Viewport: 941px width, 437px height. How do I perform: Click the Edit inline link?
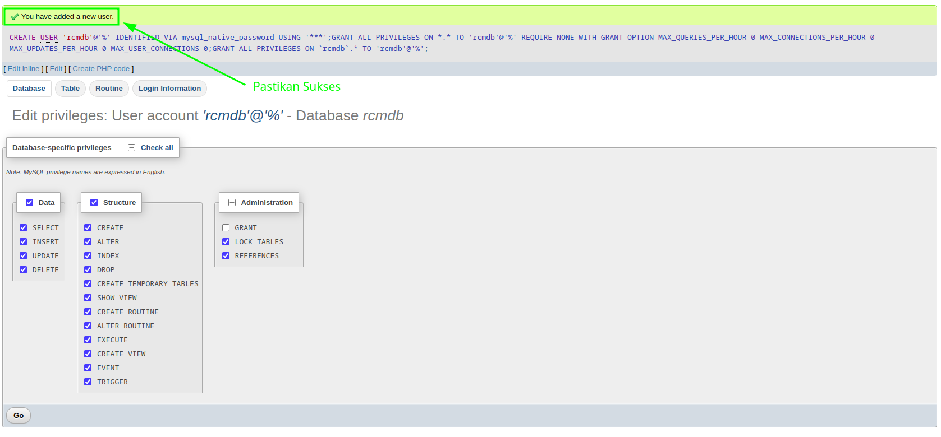(24, 69)
